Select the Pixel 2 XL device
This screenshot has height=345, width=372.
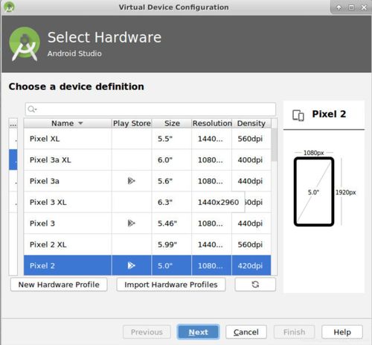point(48,244)
